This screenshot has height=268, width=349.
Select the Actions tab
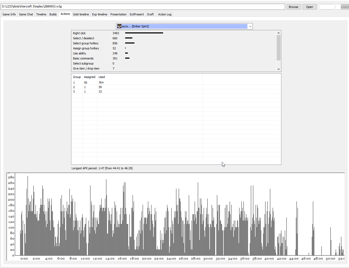click(x=65, y=14)
